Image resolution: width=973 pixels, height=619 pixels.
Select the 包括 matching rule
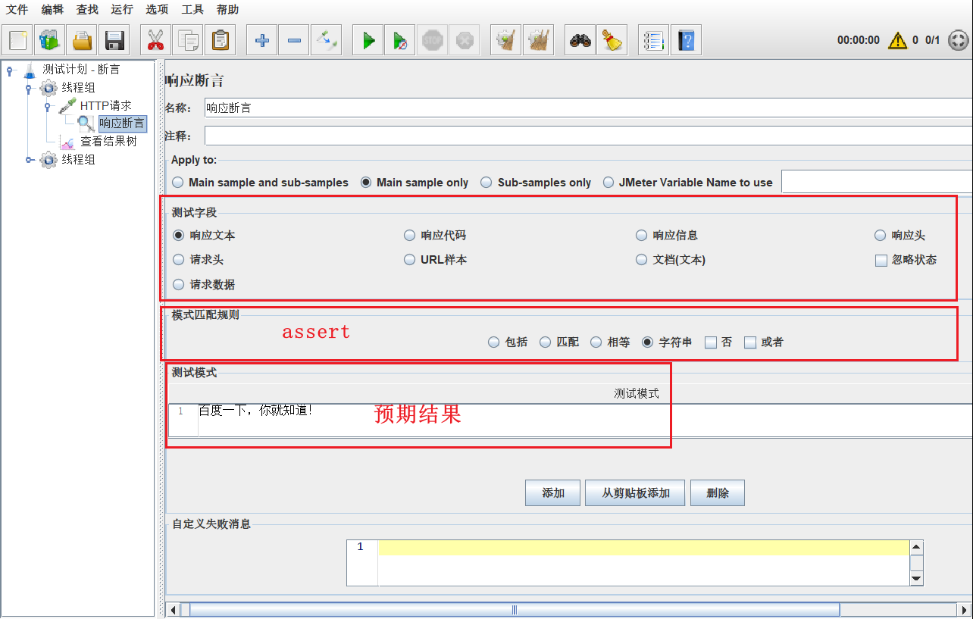pos(494,342)
